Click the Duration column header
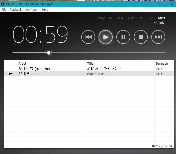The height and width of the screenshot is (154, 176). pyautogui.click(x=162, y=64)
